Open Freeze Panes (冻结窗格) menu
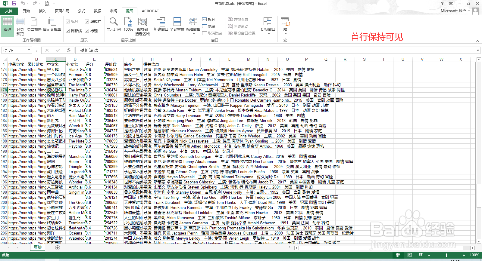Viewport: 482px width, 261px height. click(193, 26)
